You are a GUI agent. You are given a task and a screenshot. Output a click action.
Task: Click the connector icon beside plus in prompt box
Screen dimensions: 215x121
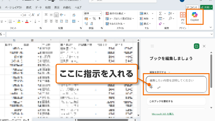[x=159, y=88]
